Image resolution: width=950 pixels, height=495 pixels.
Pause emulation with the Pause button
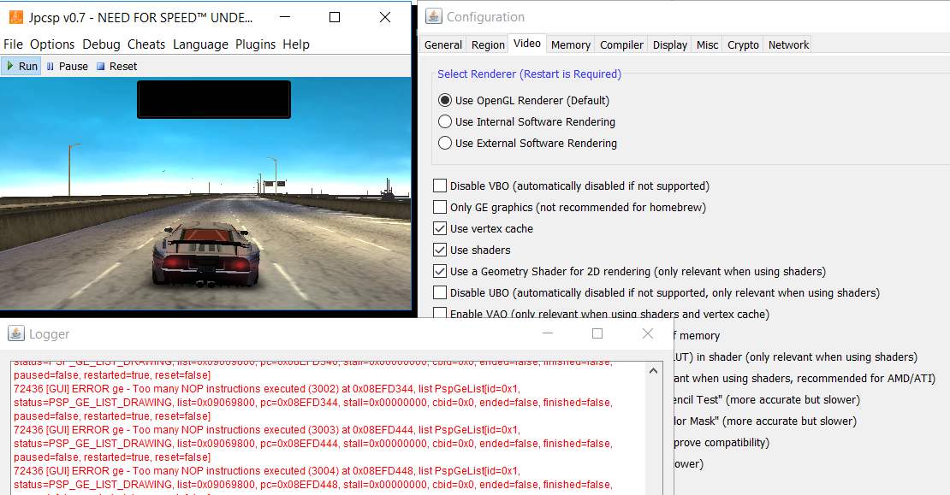pyautogui.click(x=67, y=66)
